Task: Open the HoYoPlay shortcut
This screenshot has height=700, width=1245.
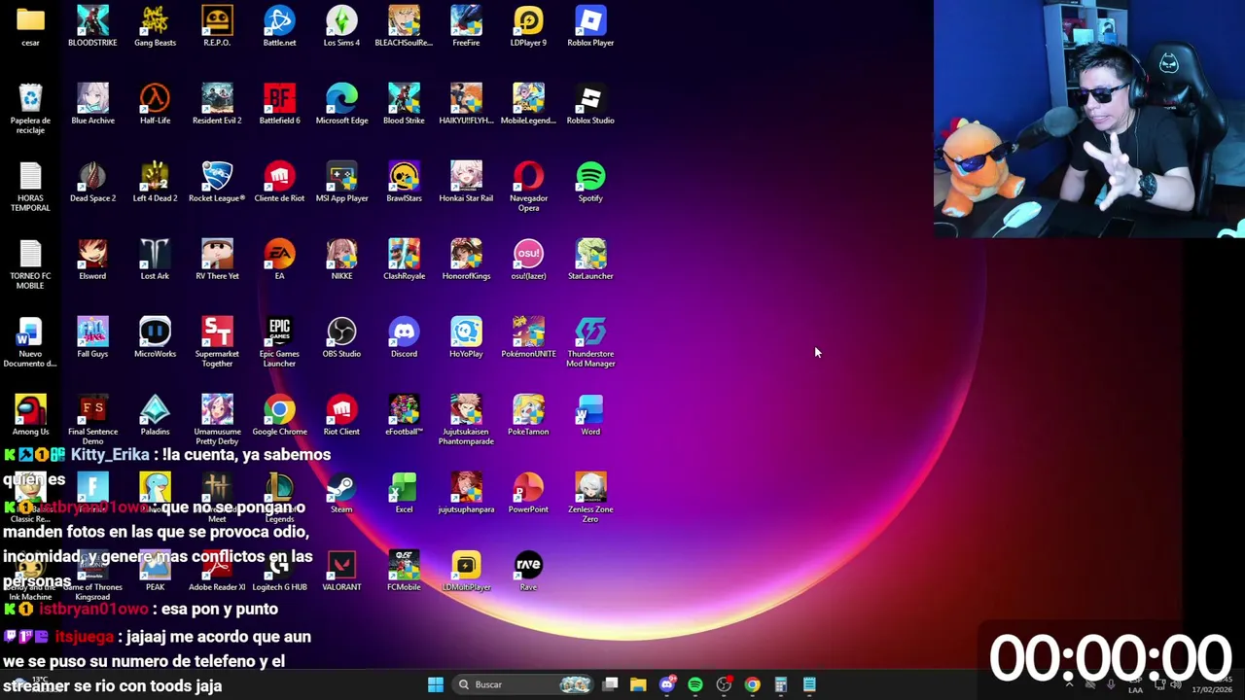Action: point(466,337)
